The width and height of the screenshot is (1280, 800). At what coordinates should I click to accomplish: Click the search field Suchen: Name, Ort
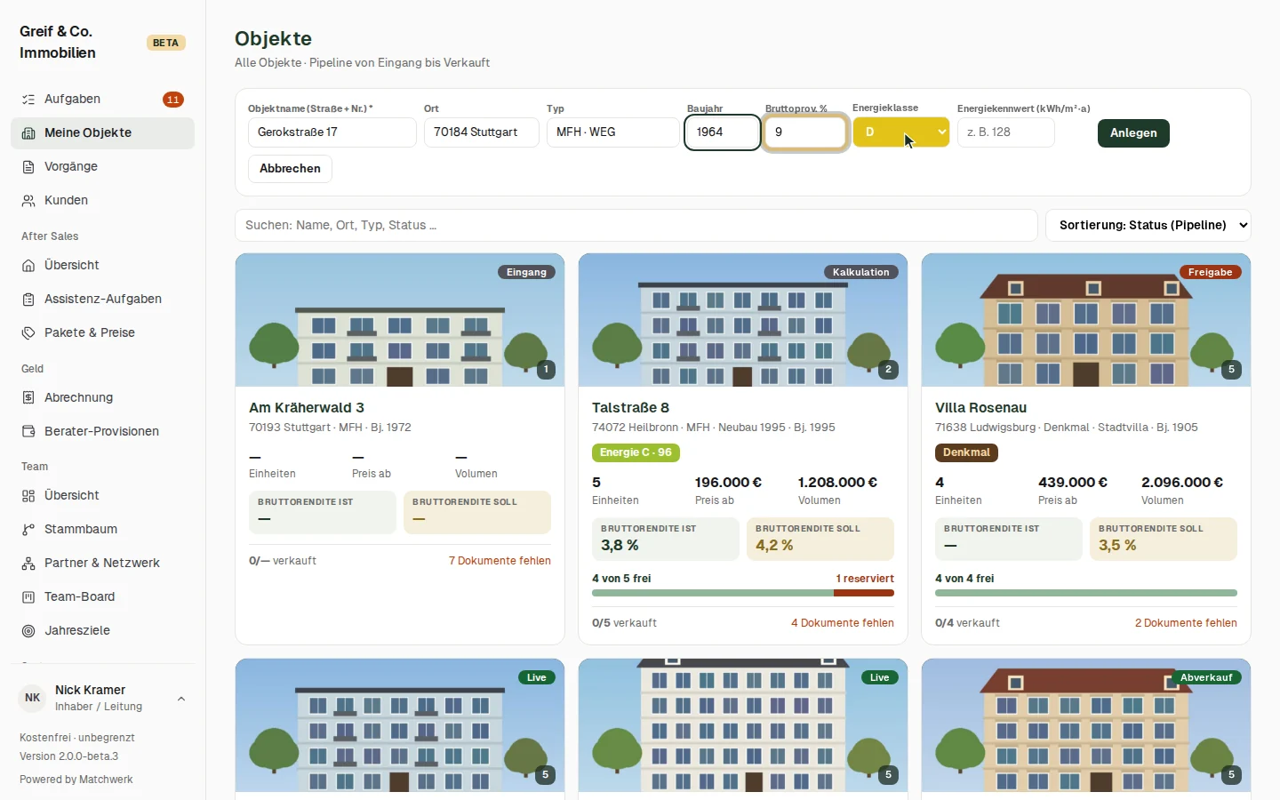[636, 225]
